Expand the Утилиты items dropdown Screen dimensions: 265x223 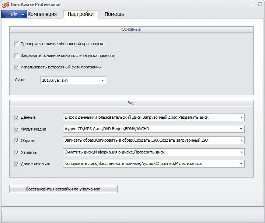point(154,152)
